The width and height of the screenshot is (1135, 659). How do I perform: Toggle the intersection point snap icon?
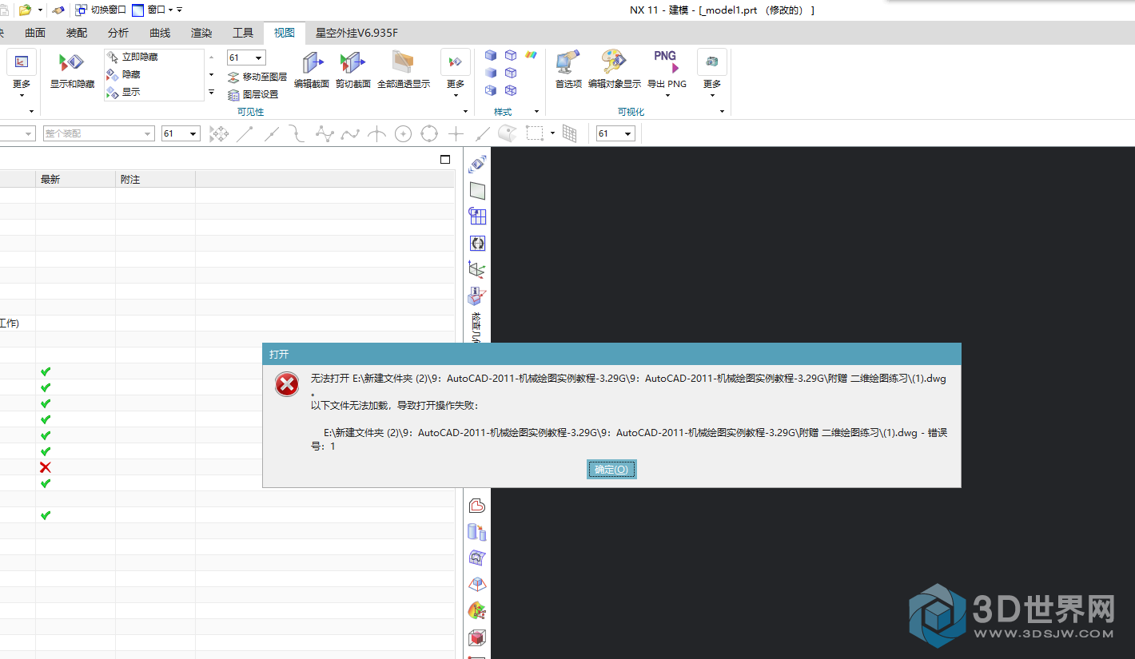(376, 133)
